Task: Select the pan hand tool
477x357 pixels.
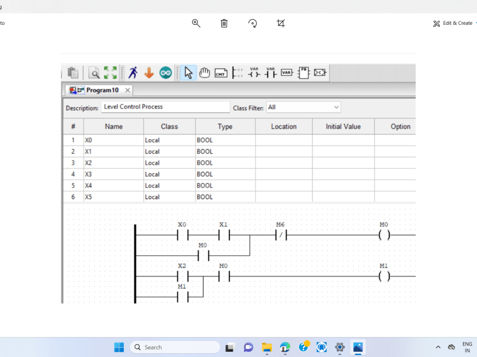Action: pyautogui.click(x=205, y=73)
